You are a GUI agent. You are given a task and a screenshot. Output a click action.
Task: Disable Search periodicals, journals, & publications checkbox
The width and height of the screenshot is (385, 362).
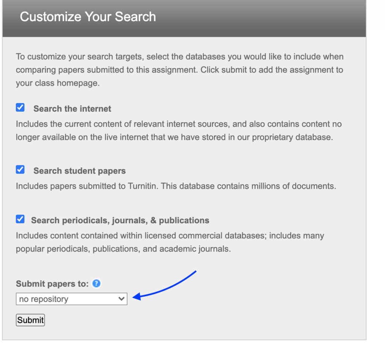coord(20,219)
